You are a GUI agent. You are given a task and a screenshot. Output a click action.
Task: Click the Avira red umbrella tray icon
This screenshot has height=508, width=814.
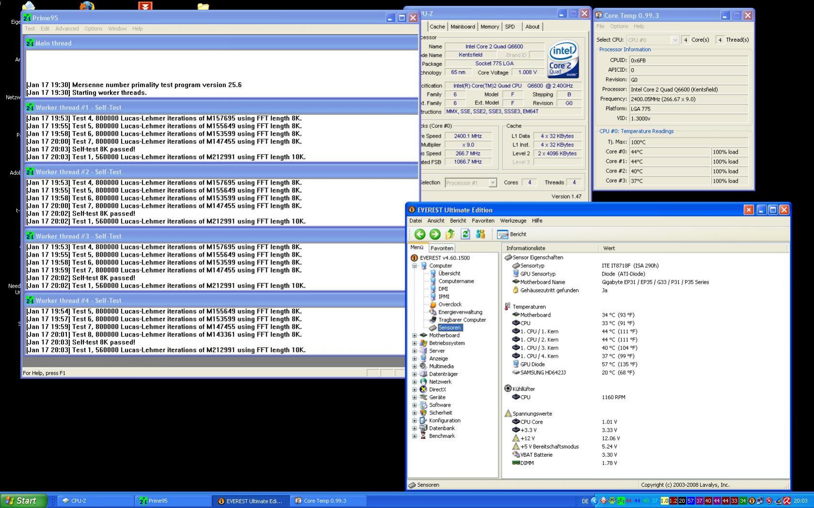[786, 501]
